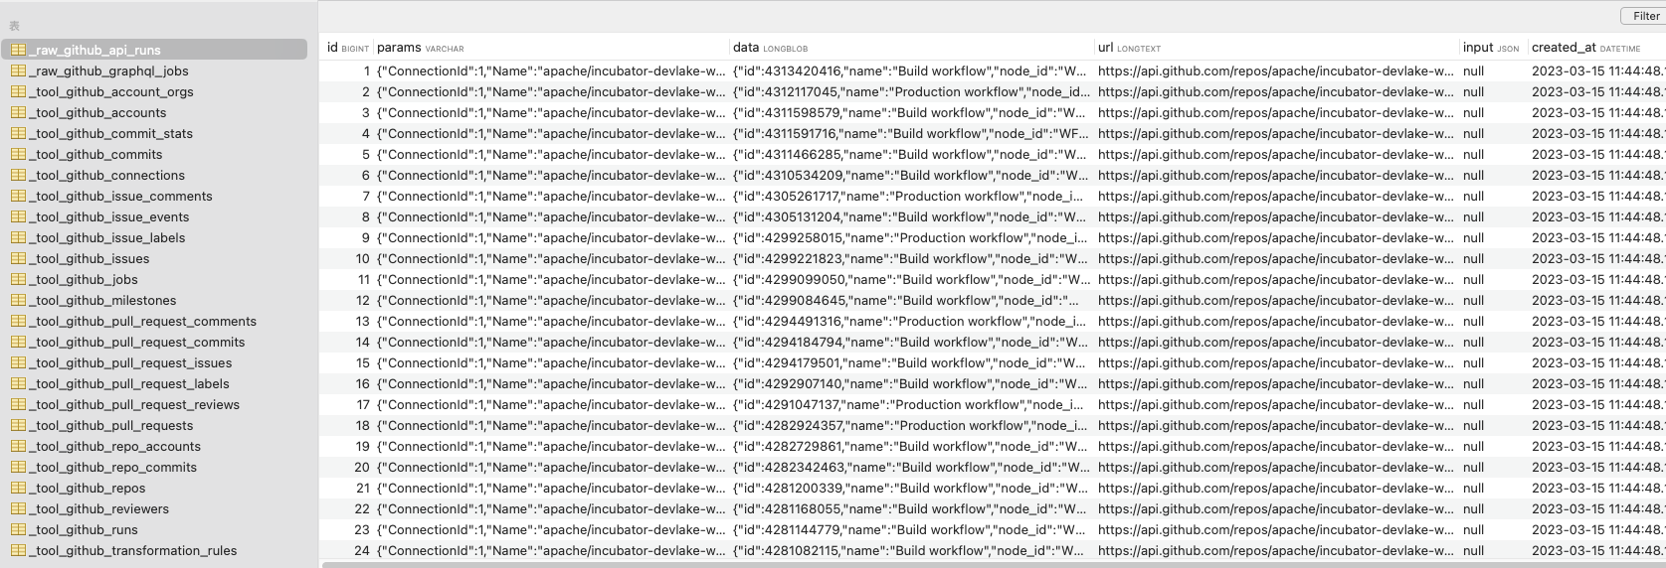Image resolution: width=1666 pixels, height=568 pixels.
Task: Select the _tool_github_accounts table name
Action: point(97,112)
